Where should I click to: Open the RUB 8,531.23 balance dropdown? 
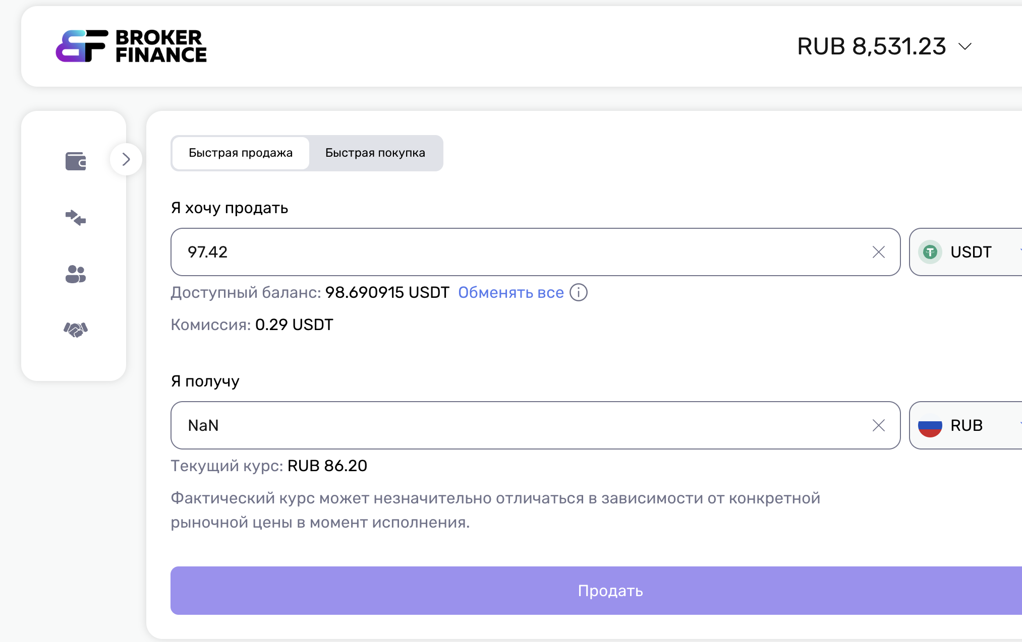(884, 46)
